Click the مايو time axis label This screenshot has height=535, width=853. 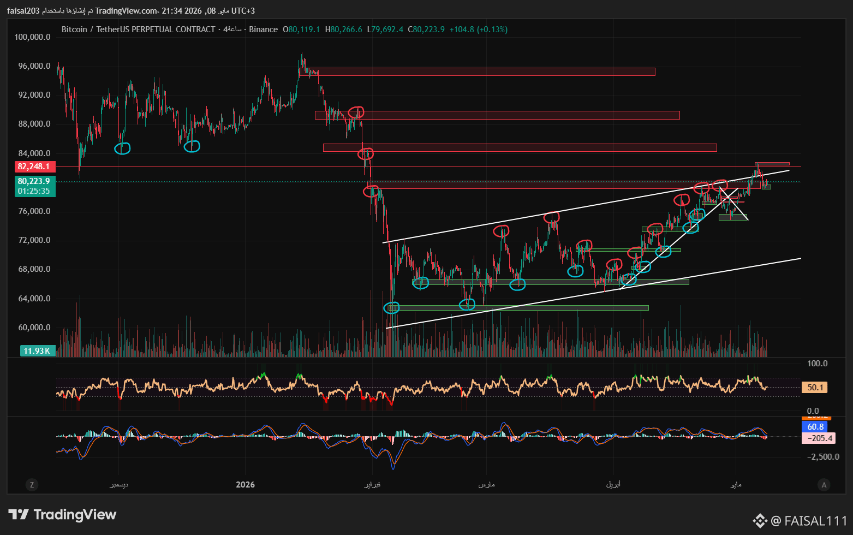pos(736,485)
